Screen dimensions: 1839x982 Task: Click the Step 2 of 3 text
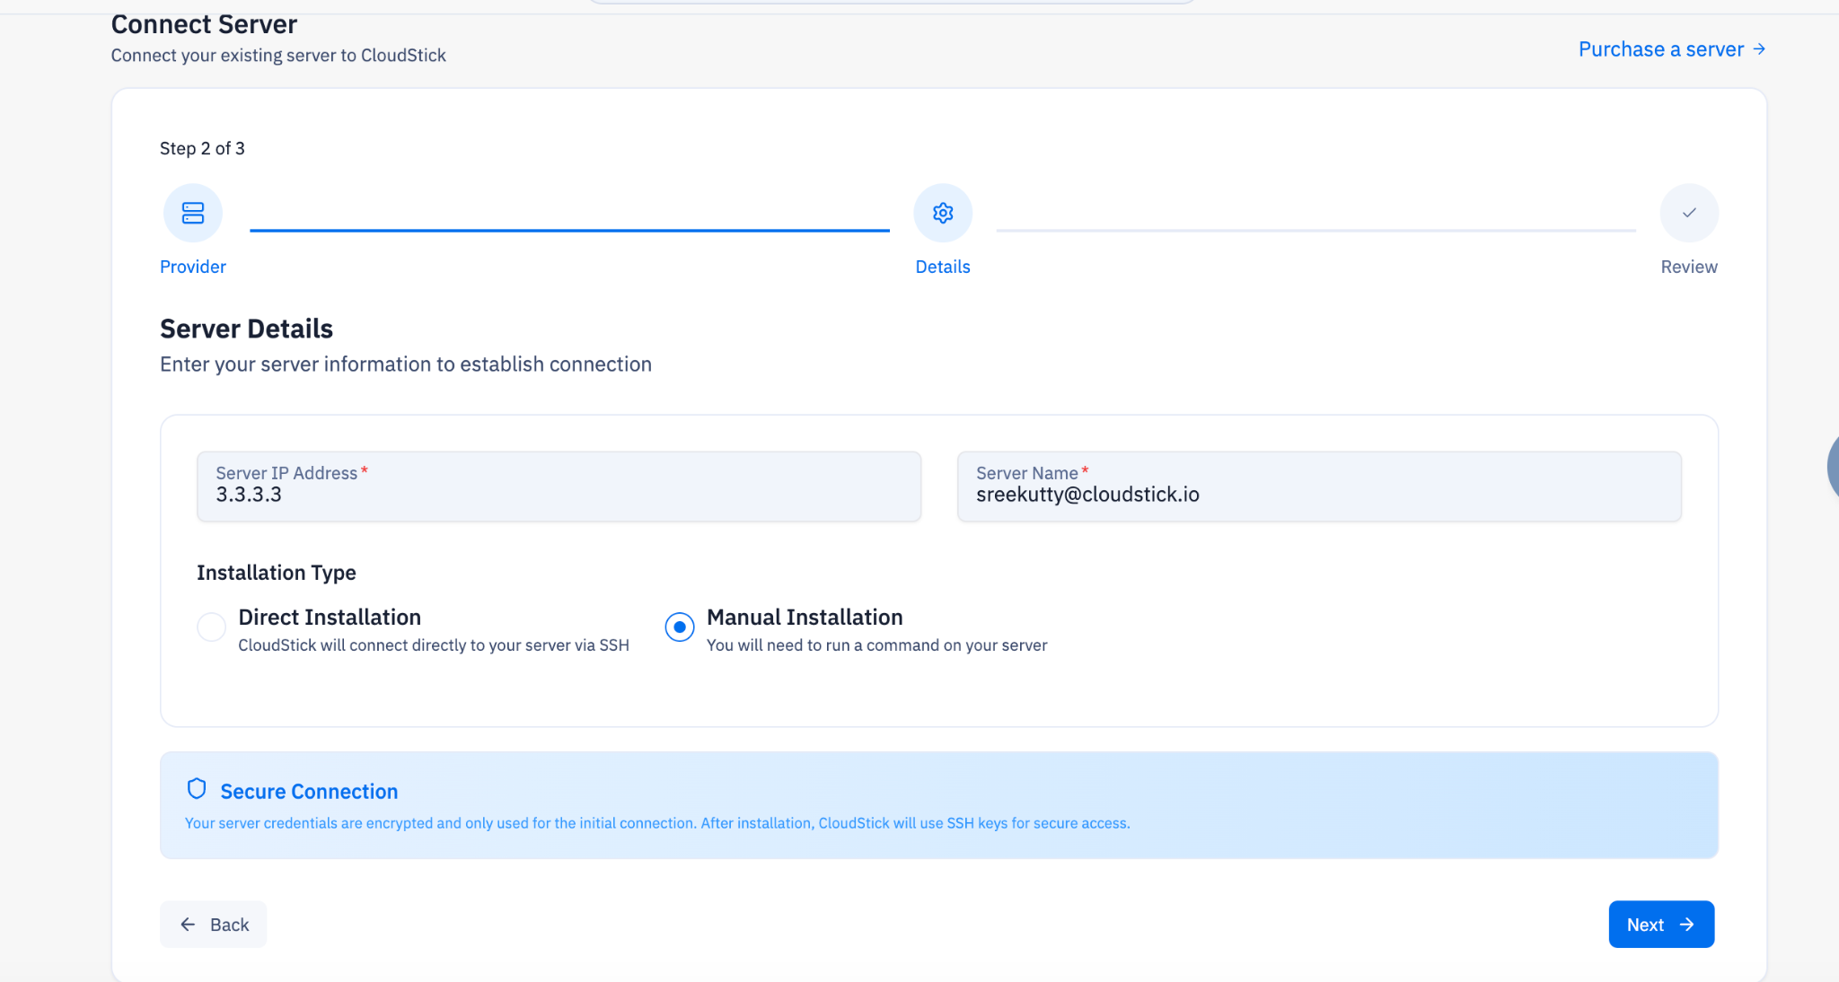pos(202,148)
